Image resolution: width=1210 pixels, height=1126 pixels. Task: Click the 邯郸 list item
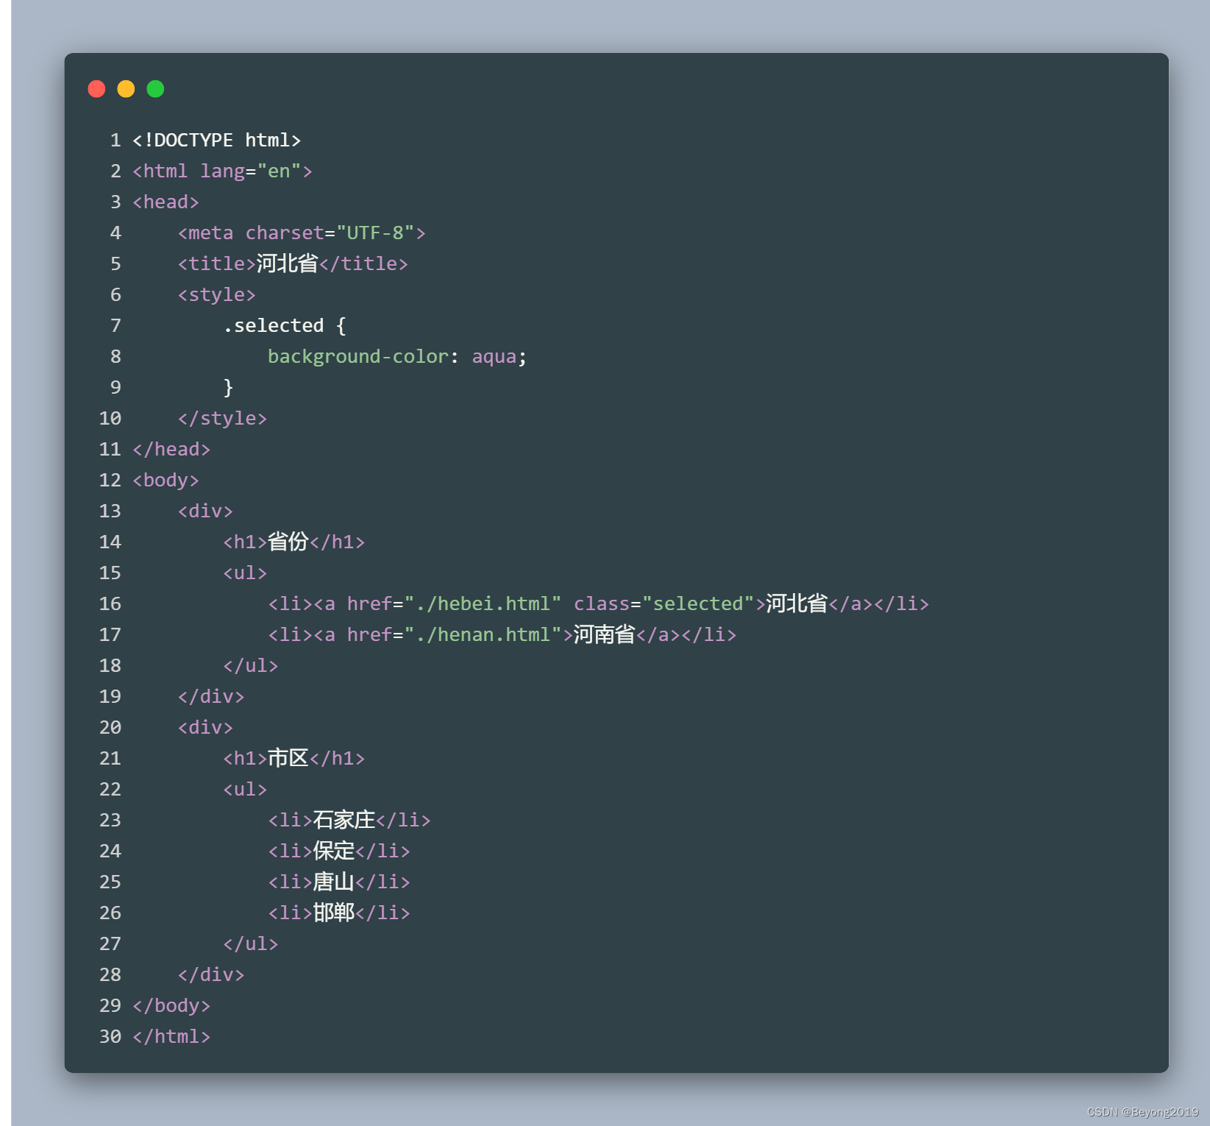click(339, 913)
